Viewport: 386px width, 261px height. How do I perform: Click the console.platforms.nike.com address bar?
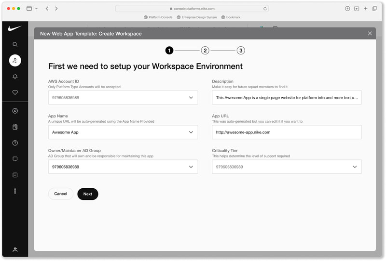192,9
